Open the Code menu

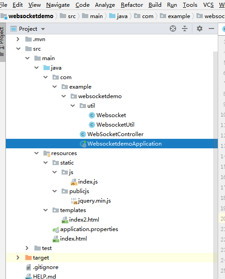tap(82, 5)
